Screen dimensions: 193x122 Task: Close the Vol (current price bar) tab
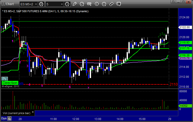[x=33, y=112]
